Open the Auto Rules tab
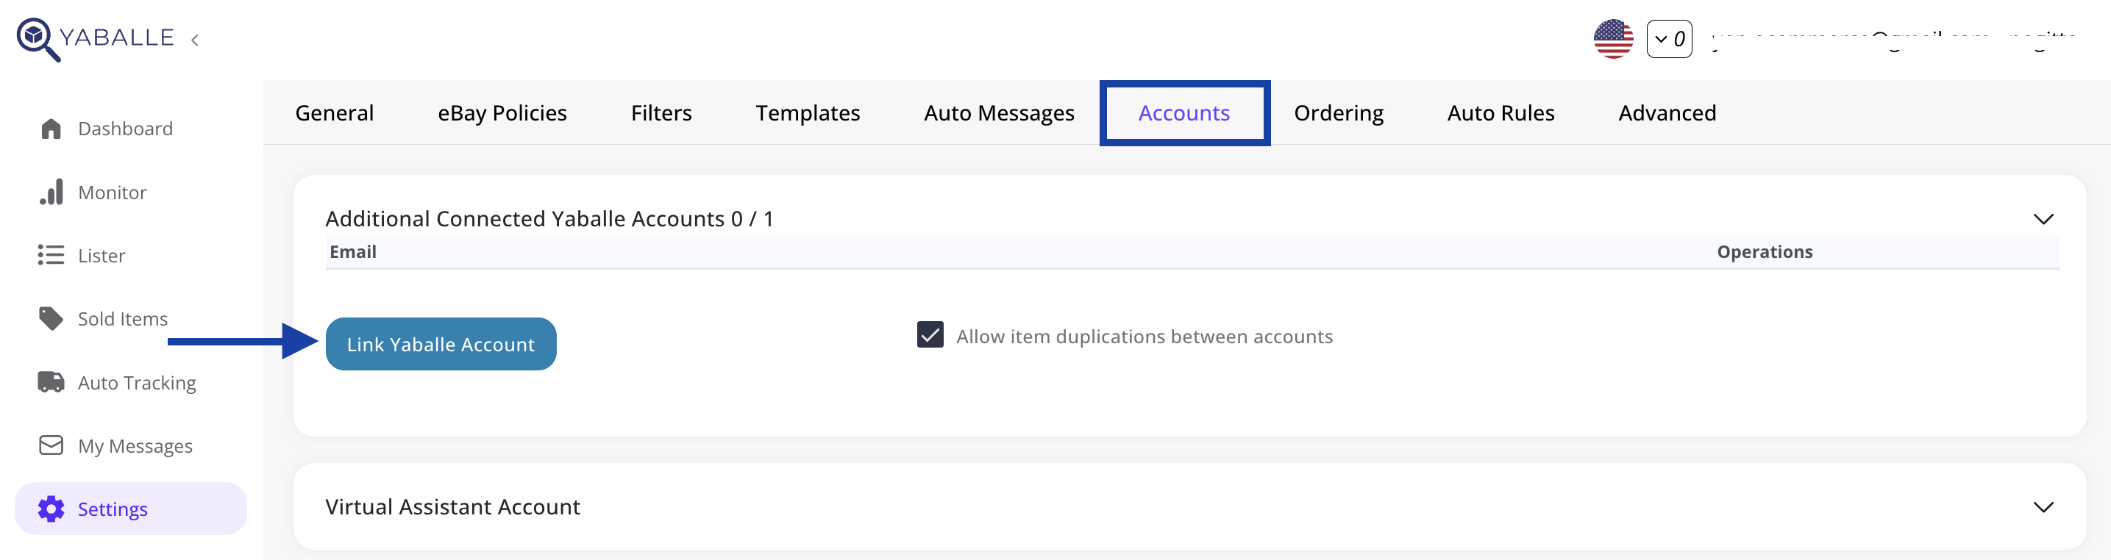 click(x=1501, y=113)
